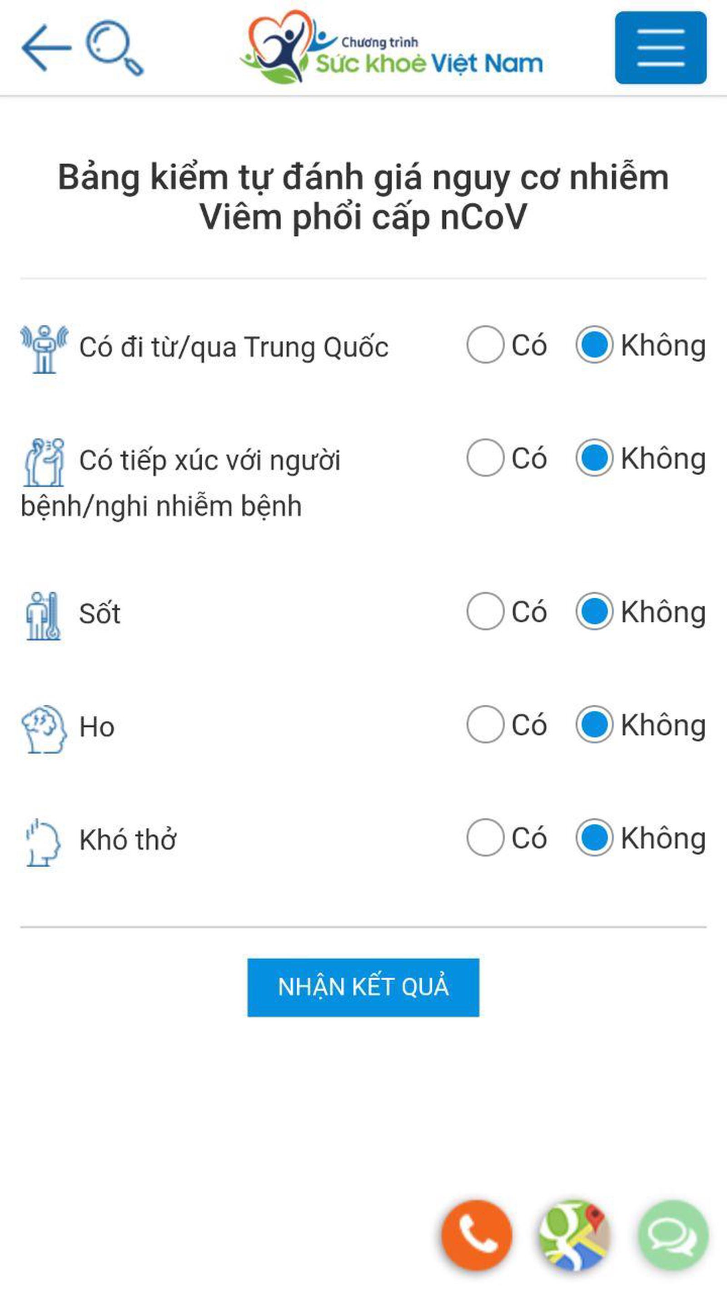Open the green chat bubble icon

pyautogui.click(x=672, y=1234)
